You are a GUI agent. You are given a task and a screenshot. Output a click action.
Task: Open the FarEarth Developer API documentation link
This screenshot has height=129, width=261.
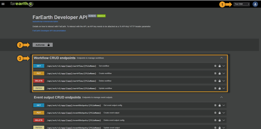point(49,31)
